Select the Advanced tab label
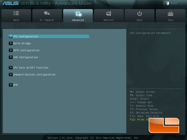 (78, 20)
